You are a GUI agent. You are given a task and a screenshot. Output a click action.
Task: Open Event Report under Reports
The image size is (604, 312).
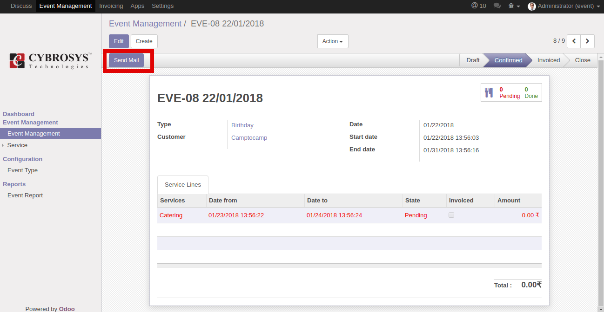point(25,195)
